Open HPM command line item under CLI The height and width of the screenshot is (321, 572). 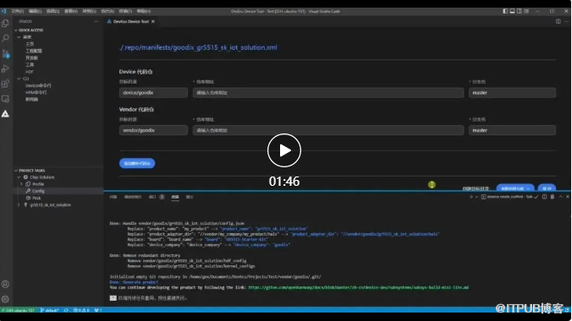coord(36,93)
